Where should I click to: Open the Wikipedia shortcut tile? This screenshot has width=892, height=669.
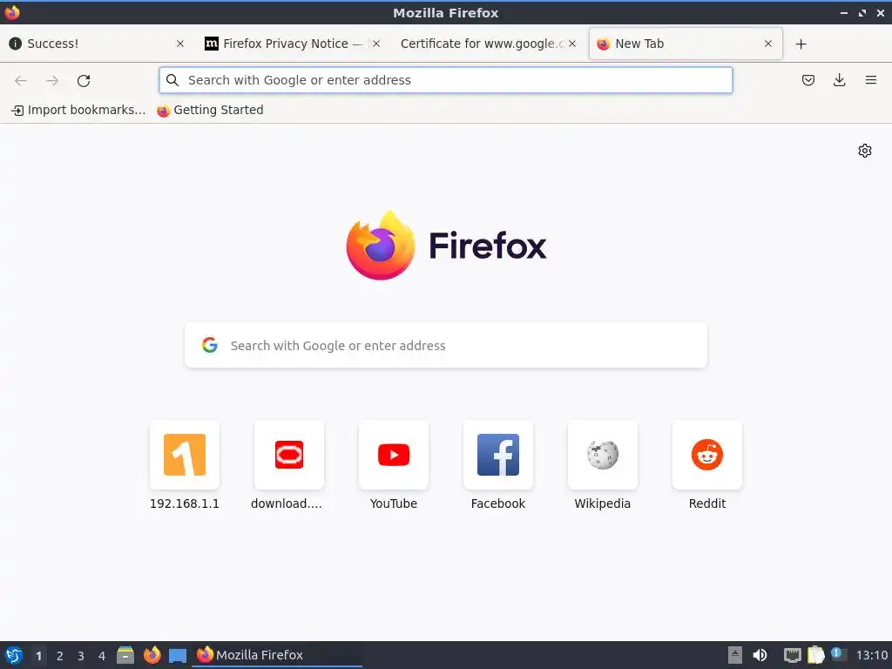[x=603, y=465]
